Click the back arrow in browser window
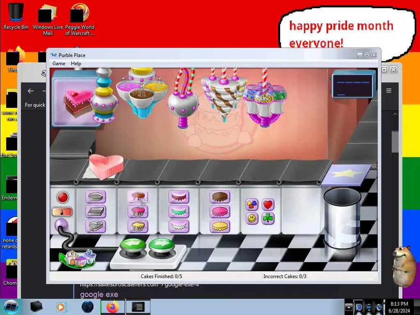 30,91
